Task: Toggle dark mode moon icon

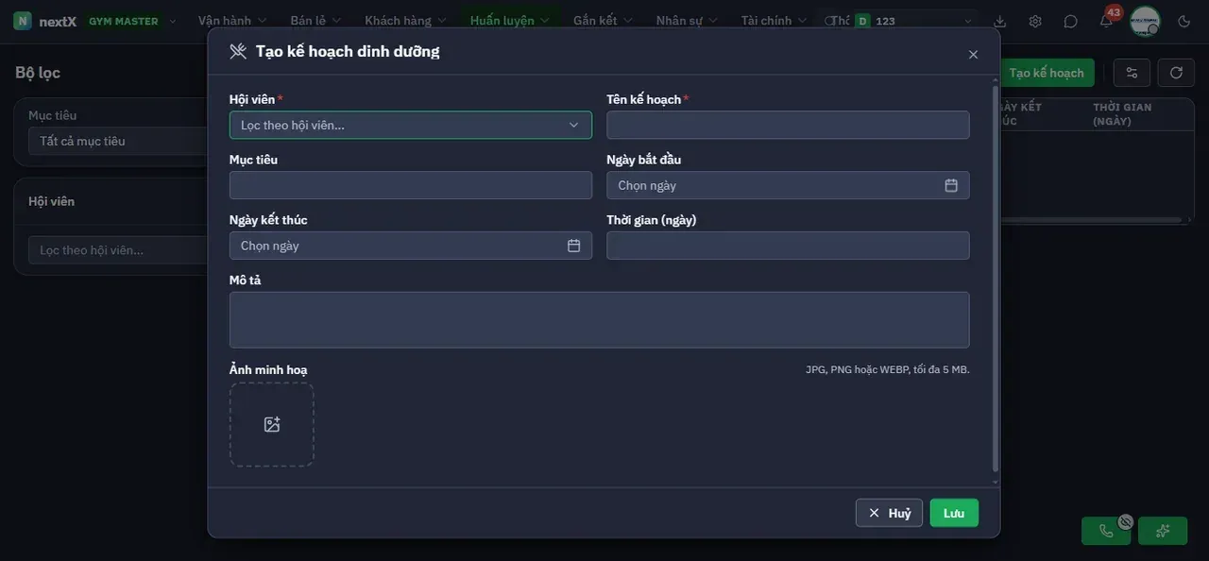Action: tap(1184, 21)
